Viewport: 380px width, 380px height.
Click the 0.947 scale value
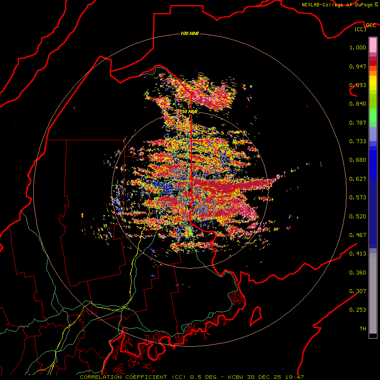358,66
